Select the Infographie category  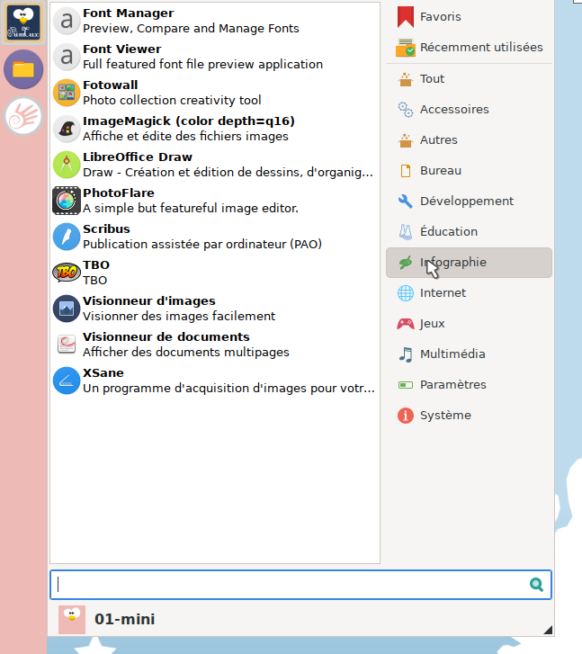pyautogui.click(x=469, y=263)
